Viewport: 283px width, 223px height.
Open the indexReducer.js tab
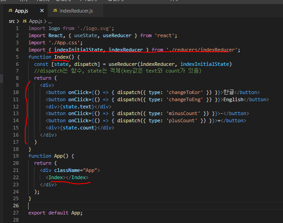[x=76, y=11]
